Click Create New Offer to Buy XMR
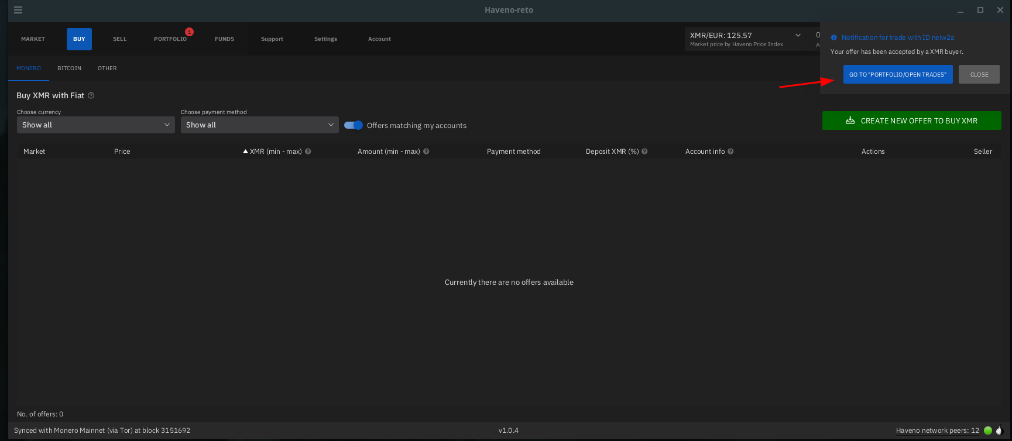Screen dimensions: 1012x441 click(911, 120)
